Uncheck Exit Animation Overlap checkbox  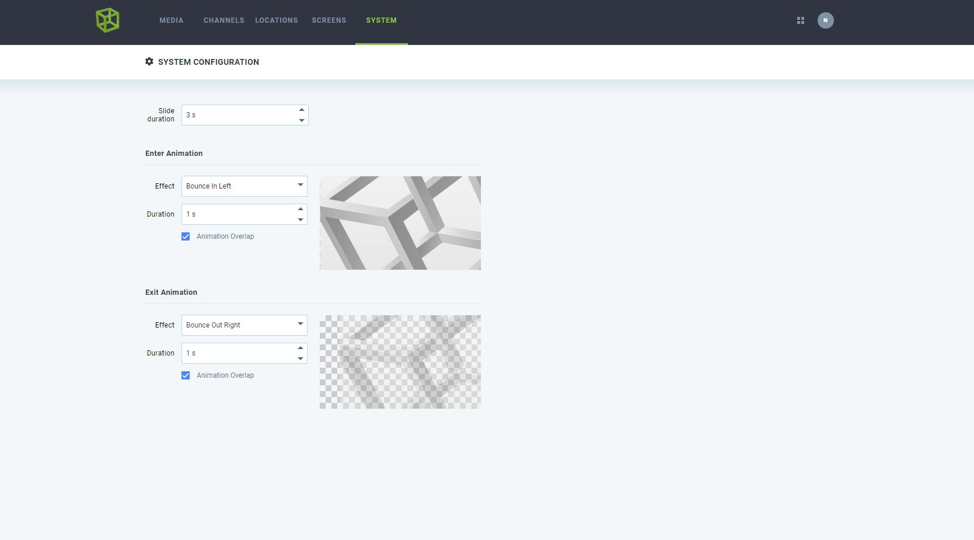(x=186, y=375)
